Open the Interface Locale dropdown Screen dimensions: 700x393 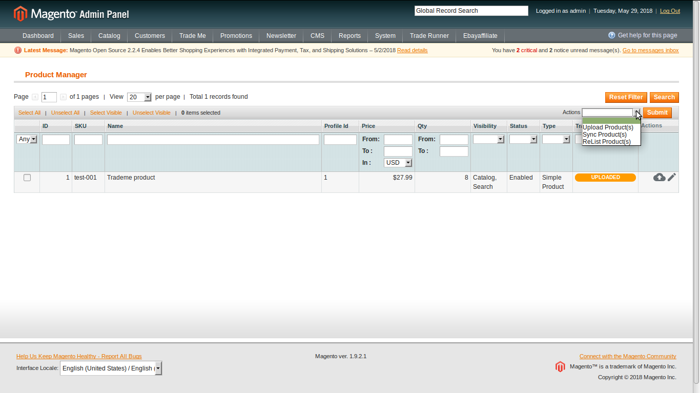pos(111,368)
